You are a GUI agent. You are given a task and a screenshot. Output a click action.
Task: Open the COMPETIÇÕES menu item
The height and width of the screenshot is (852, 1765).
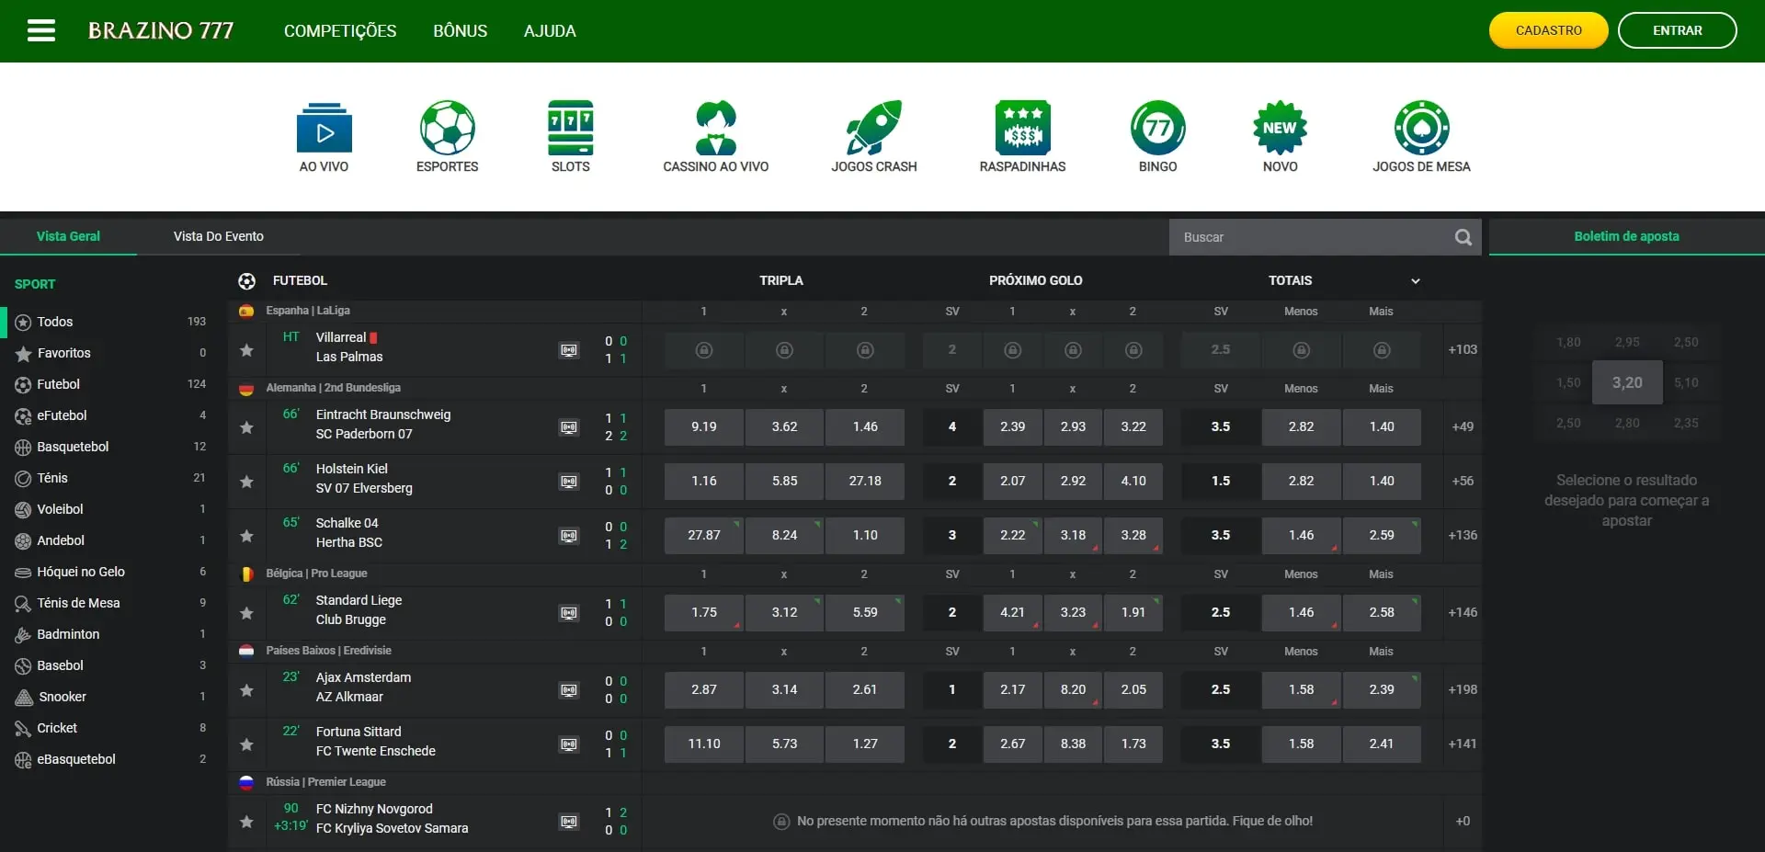pyautogui.click(x=340, y=31)
